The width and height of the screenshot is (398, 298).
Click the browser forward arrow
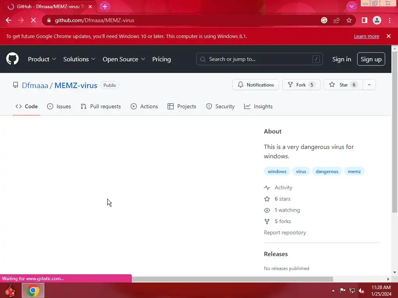(21, 20)
